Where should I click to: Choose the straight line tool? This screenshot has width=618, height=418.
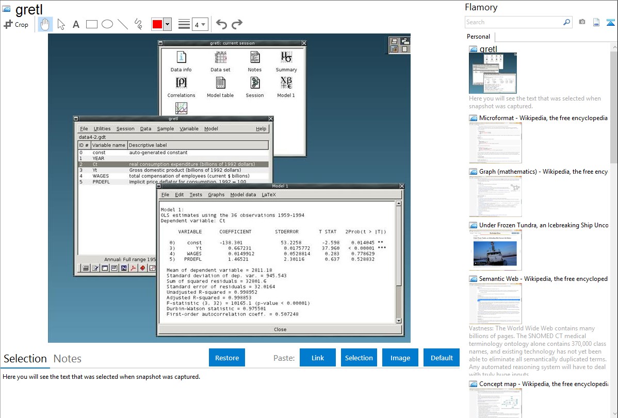click(x=123, y=24)
